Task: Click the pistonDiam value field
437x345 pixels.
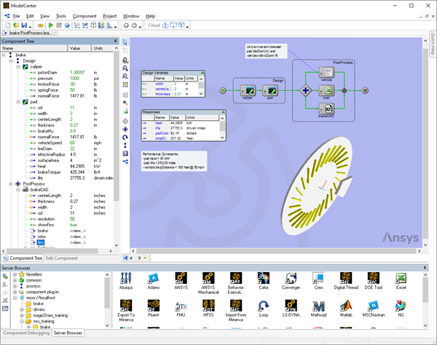Action: tap(77, 72)
